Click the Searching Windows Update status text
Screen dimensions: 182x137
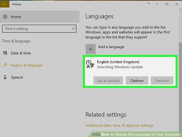[120, 67]
